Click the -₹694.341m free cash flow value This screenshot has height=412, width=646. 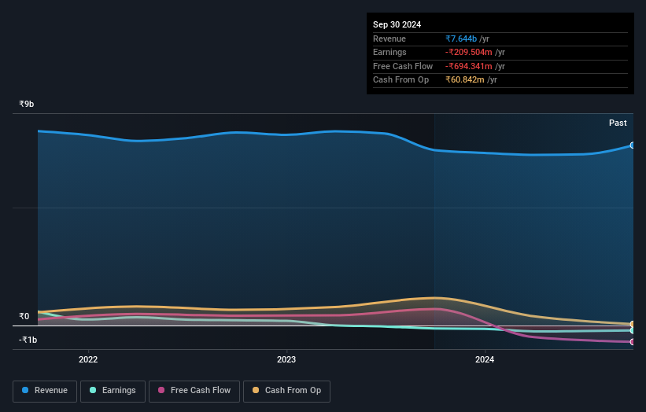coord(468,66)
